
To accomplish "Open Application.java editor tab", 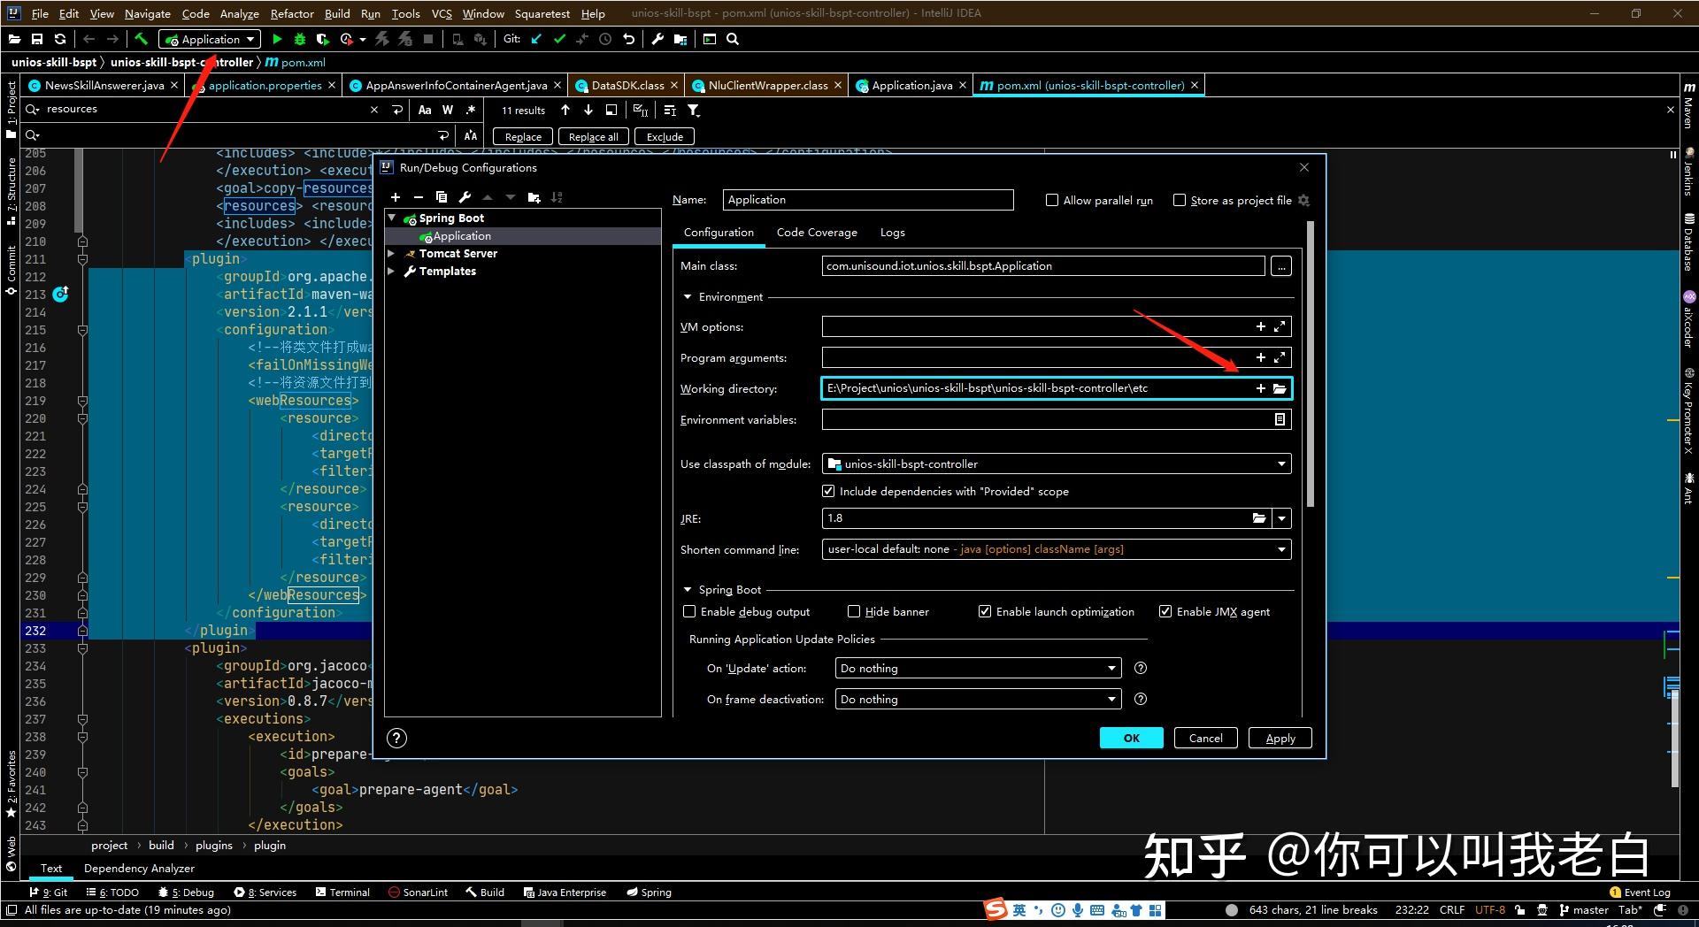I will point(911,85).
